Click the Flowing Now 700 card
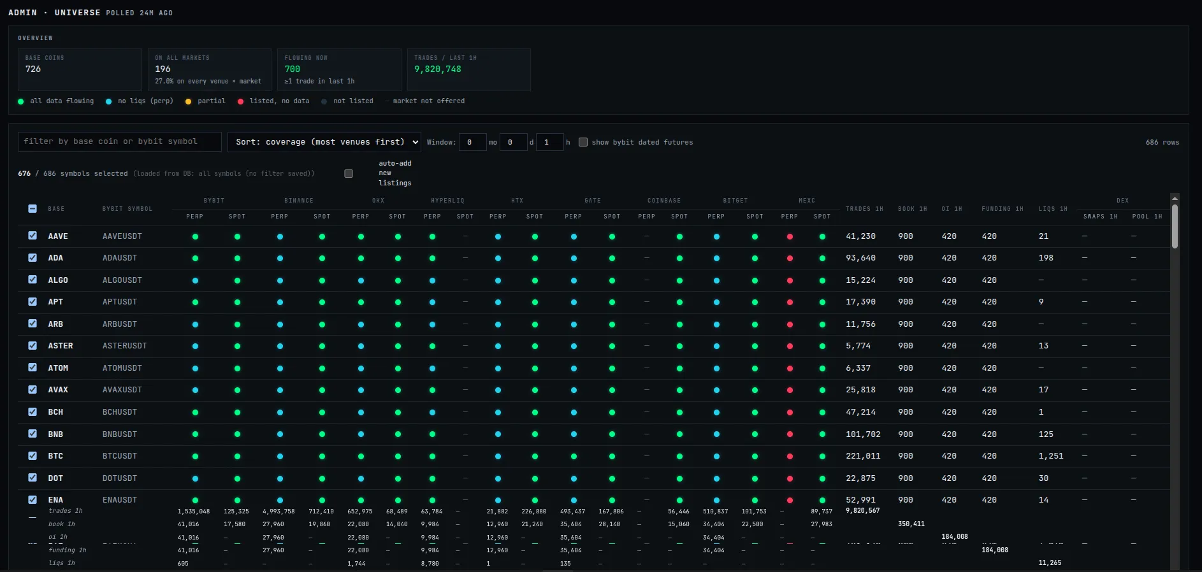The width and height of the screenshot is (1202, 572). pos(339,69)
